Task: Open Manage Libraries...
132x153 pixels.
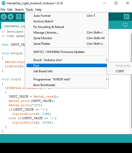Action: (x=67, y=33)
